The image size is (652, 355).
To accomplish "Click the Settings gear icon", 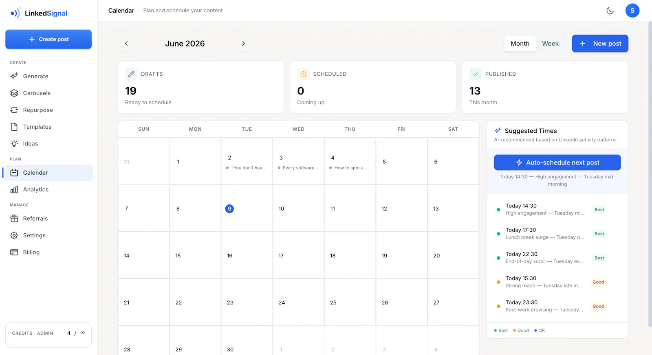I will click(x=14, y=235).
